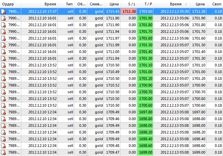Viewport: 223px width, 156px height.
Task: Click the order icon in the T/P 1698.20 row
Action: point(3,133)
